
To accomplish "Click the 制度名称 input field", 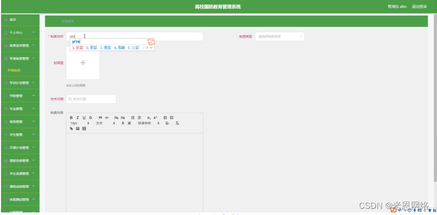I will click(x=134, y=36).
